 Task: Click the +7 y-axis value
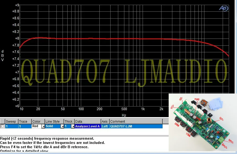[x=17, y=72]
